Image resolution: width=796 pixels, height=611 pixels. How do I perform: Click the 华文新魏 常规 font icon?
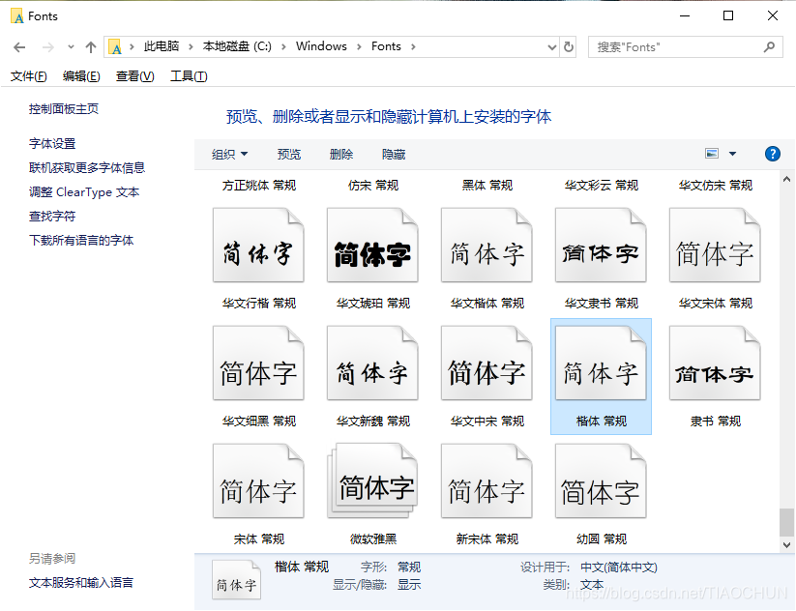pyautogui.click(x=372, y=363)
